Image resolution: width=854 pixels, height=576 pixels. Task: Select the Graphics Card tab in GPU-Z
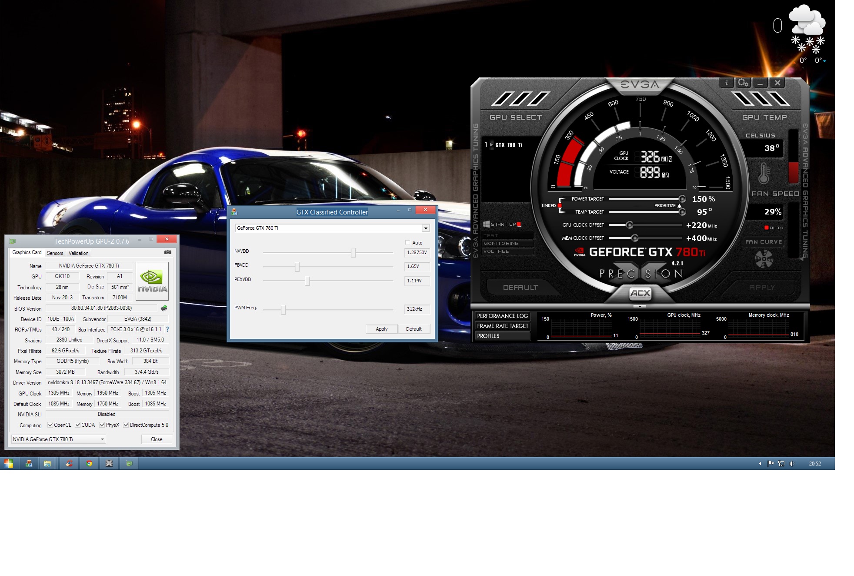[27, 252]
